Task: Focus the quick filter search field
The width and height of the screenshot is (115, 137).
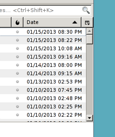Action: point(45,10)
